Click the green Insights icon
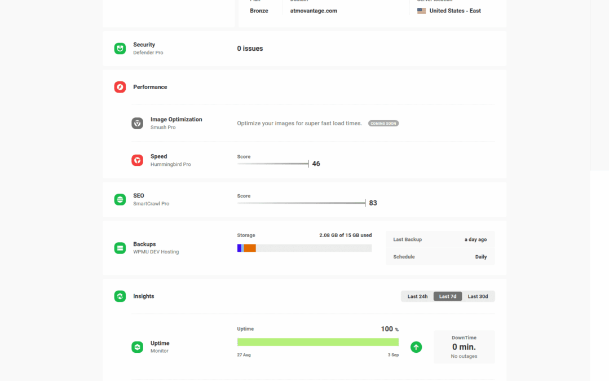 pyautogui.click(x=120, y=296)
